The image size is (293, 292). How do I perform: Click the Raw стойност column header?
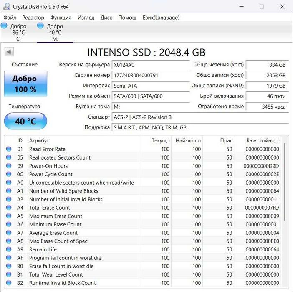click(258, 140)
